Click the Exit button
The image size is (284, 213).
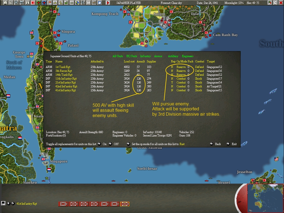pyautogui.click(x=234, y=144)
